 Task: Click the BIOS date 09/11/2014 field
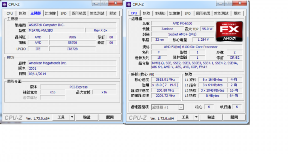(72, 74)
